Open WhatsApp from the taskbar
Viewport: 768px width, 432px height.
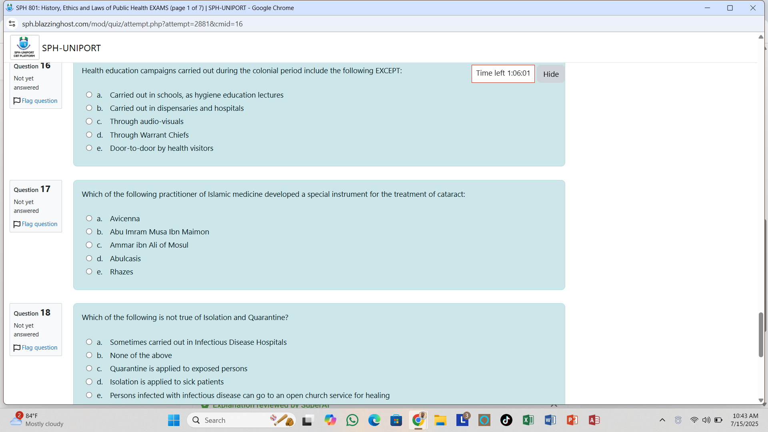point(352,420)
